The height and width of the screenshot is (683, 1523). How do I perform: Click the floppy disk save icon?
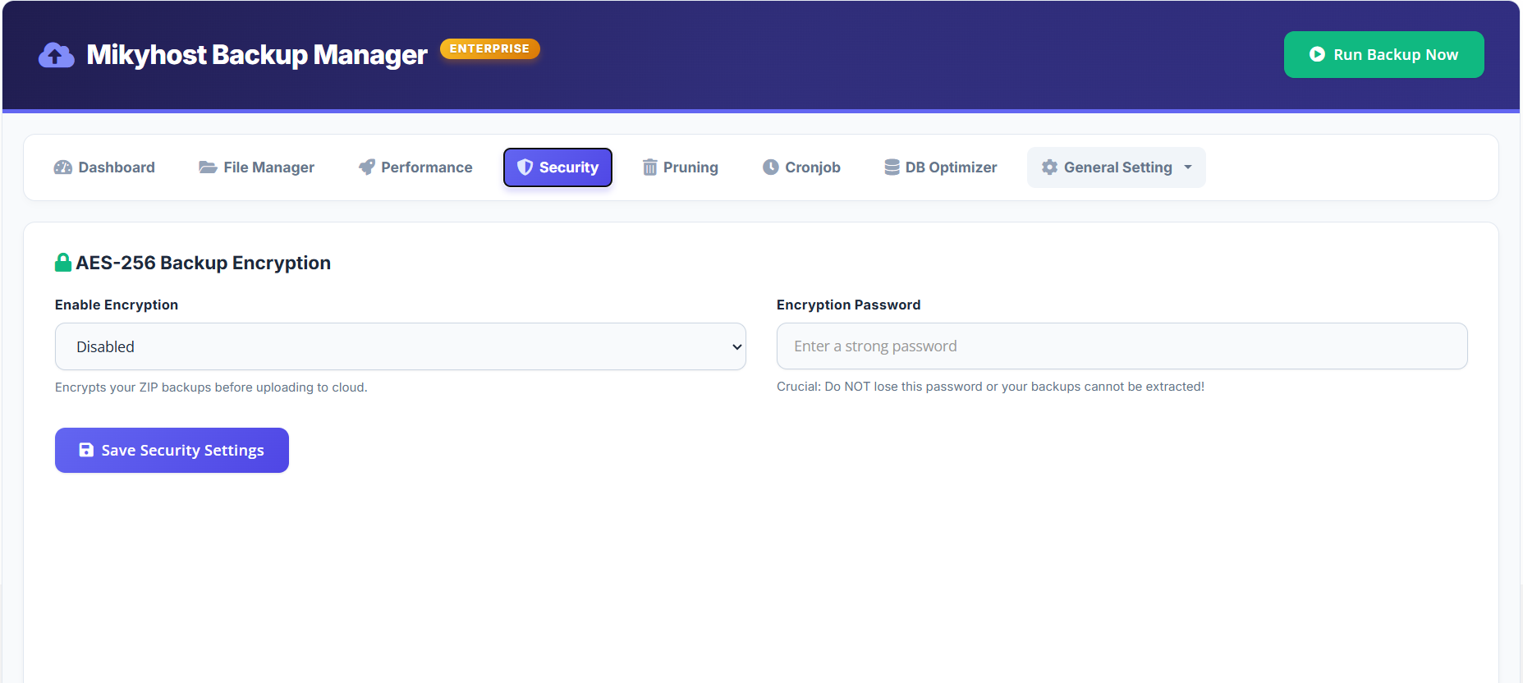[x=86, y=450]
